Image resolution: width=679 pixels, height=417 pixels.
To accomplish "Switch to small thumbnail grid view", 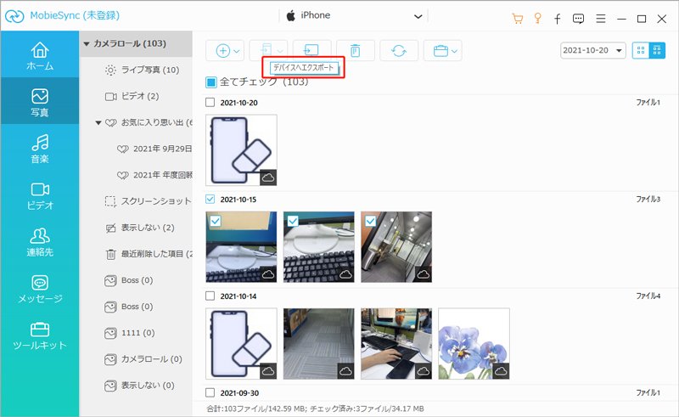I will coord(641,50).
